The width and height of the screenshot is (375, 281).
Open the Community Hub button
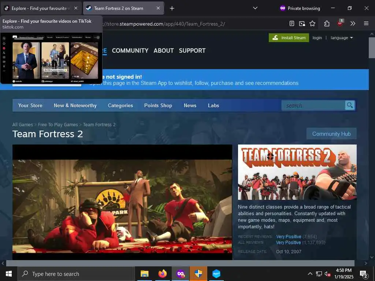coord(331,134)
